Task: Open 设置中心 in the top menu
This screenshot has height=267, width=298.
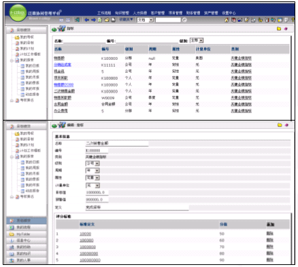Action: pyautogui.click(x=229, y=13)
